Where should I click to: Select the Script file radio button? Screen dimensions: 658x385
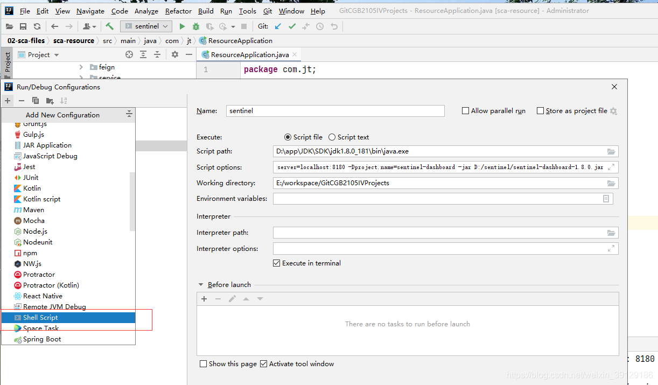(288, 137)
